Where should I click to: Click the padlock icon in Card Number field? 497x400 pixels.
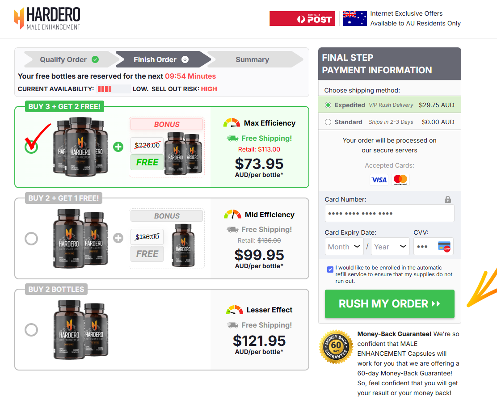pyautogui.click(x=447, y=199)
